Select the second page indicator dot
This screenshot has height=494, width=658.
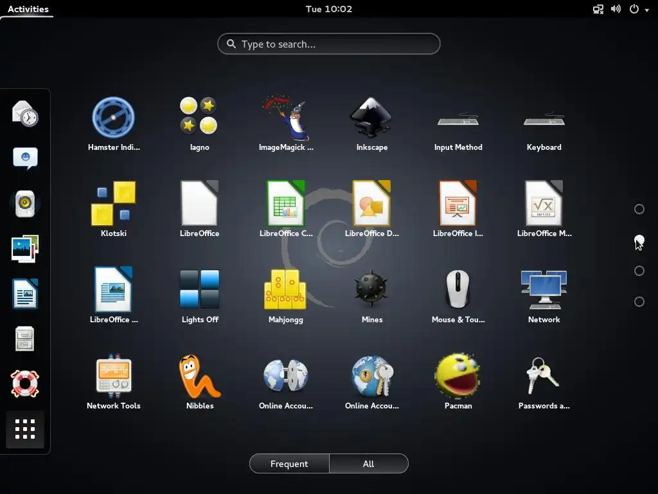(639, 241)
